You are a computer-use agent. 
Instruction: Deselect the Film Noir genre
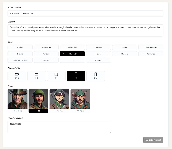click(73, 54)
